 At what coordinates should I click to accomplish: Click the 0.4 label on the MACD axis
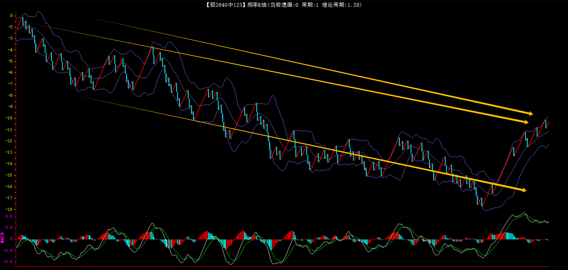click(9, 228)
